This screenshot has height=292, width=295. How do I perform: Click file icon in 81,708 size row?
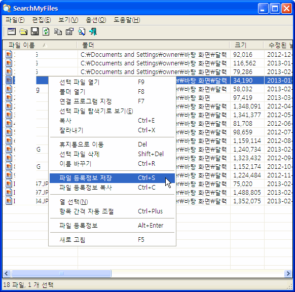(x=9, y=123)
